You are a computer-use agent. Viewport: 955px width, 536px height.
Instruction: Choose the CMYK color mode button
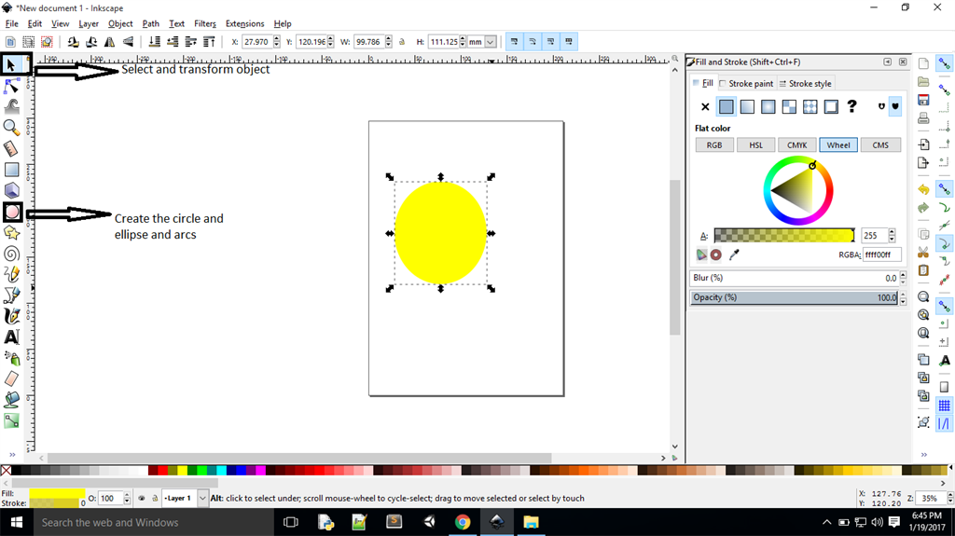(x=796, y=145)
